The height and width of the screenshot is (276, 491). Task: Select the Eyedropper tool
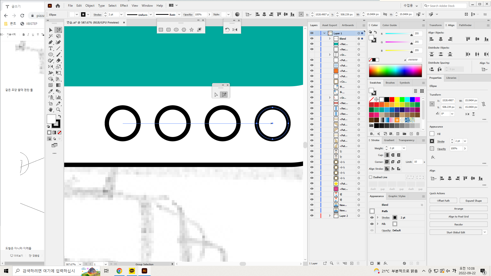[x=51, y=91]
